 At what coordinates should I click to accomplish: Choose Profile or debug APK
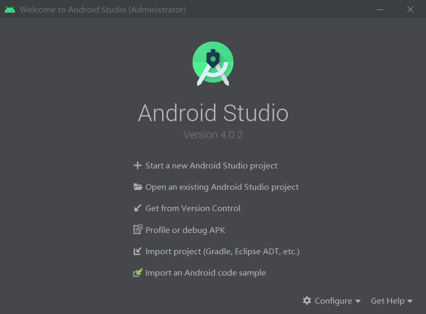[184, 229]
